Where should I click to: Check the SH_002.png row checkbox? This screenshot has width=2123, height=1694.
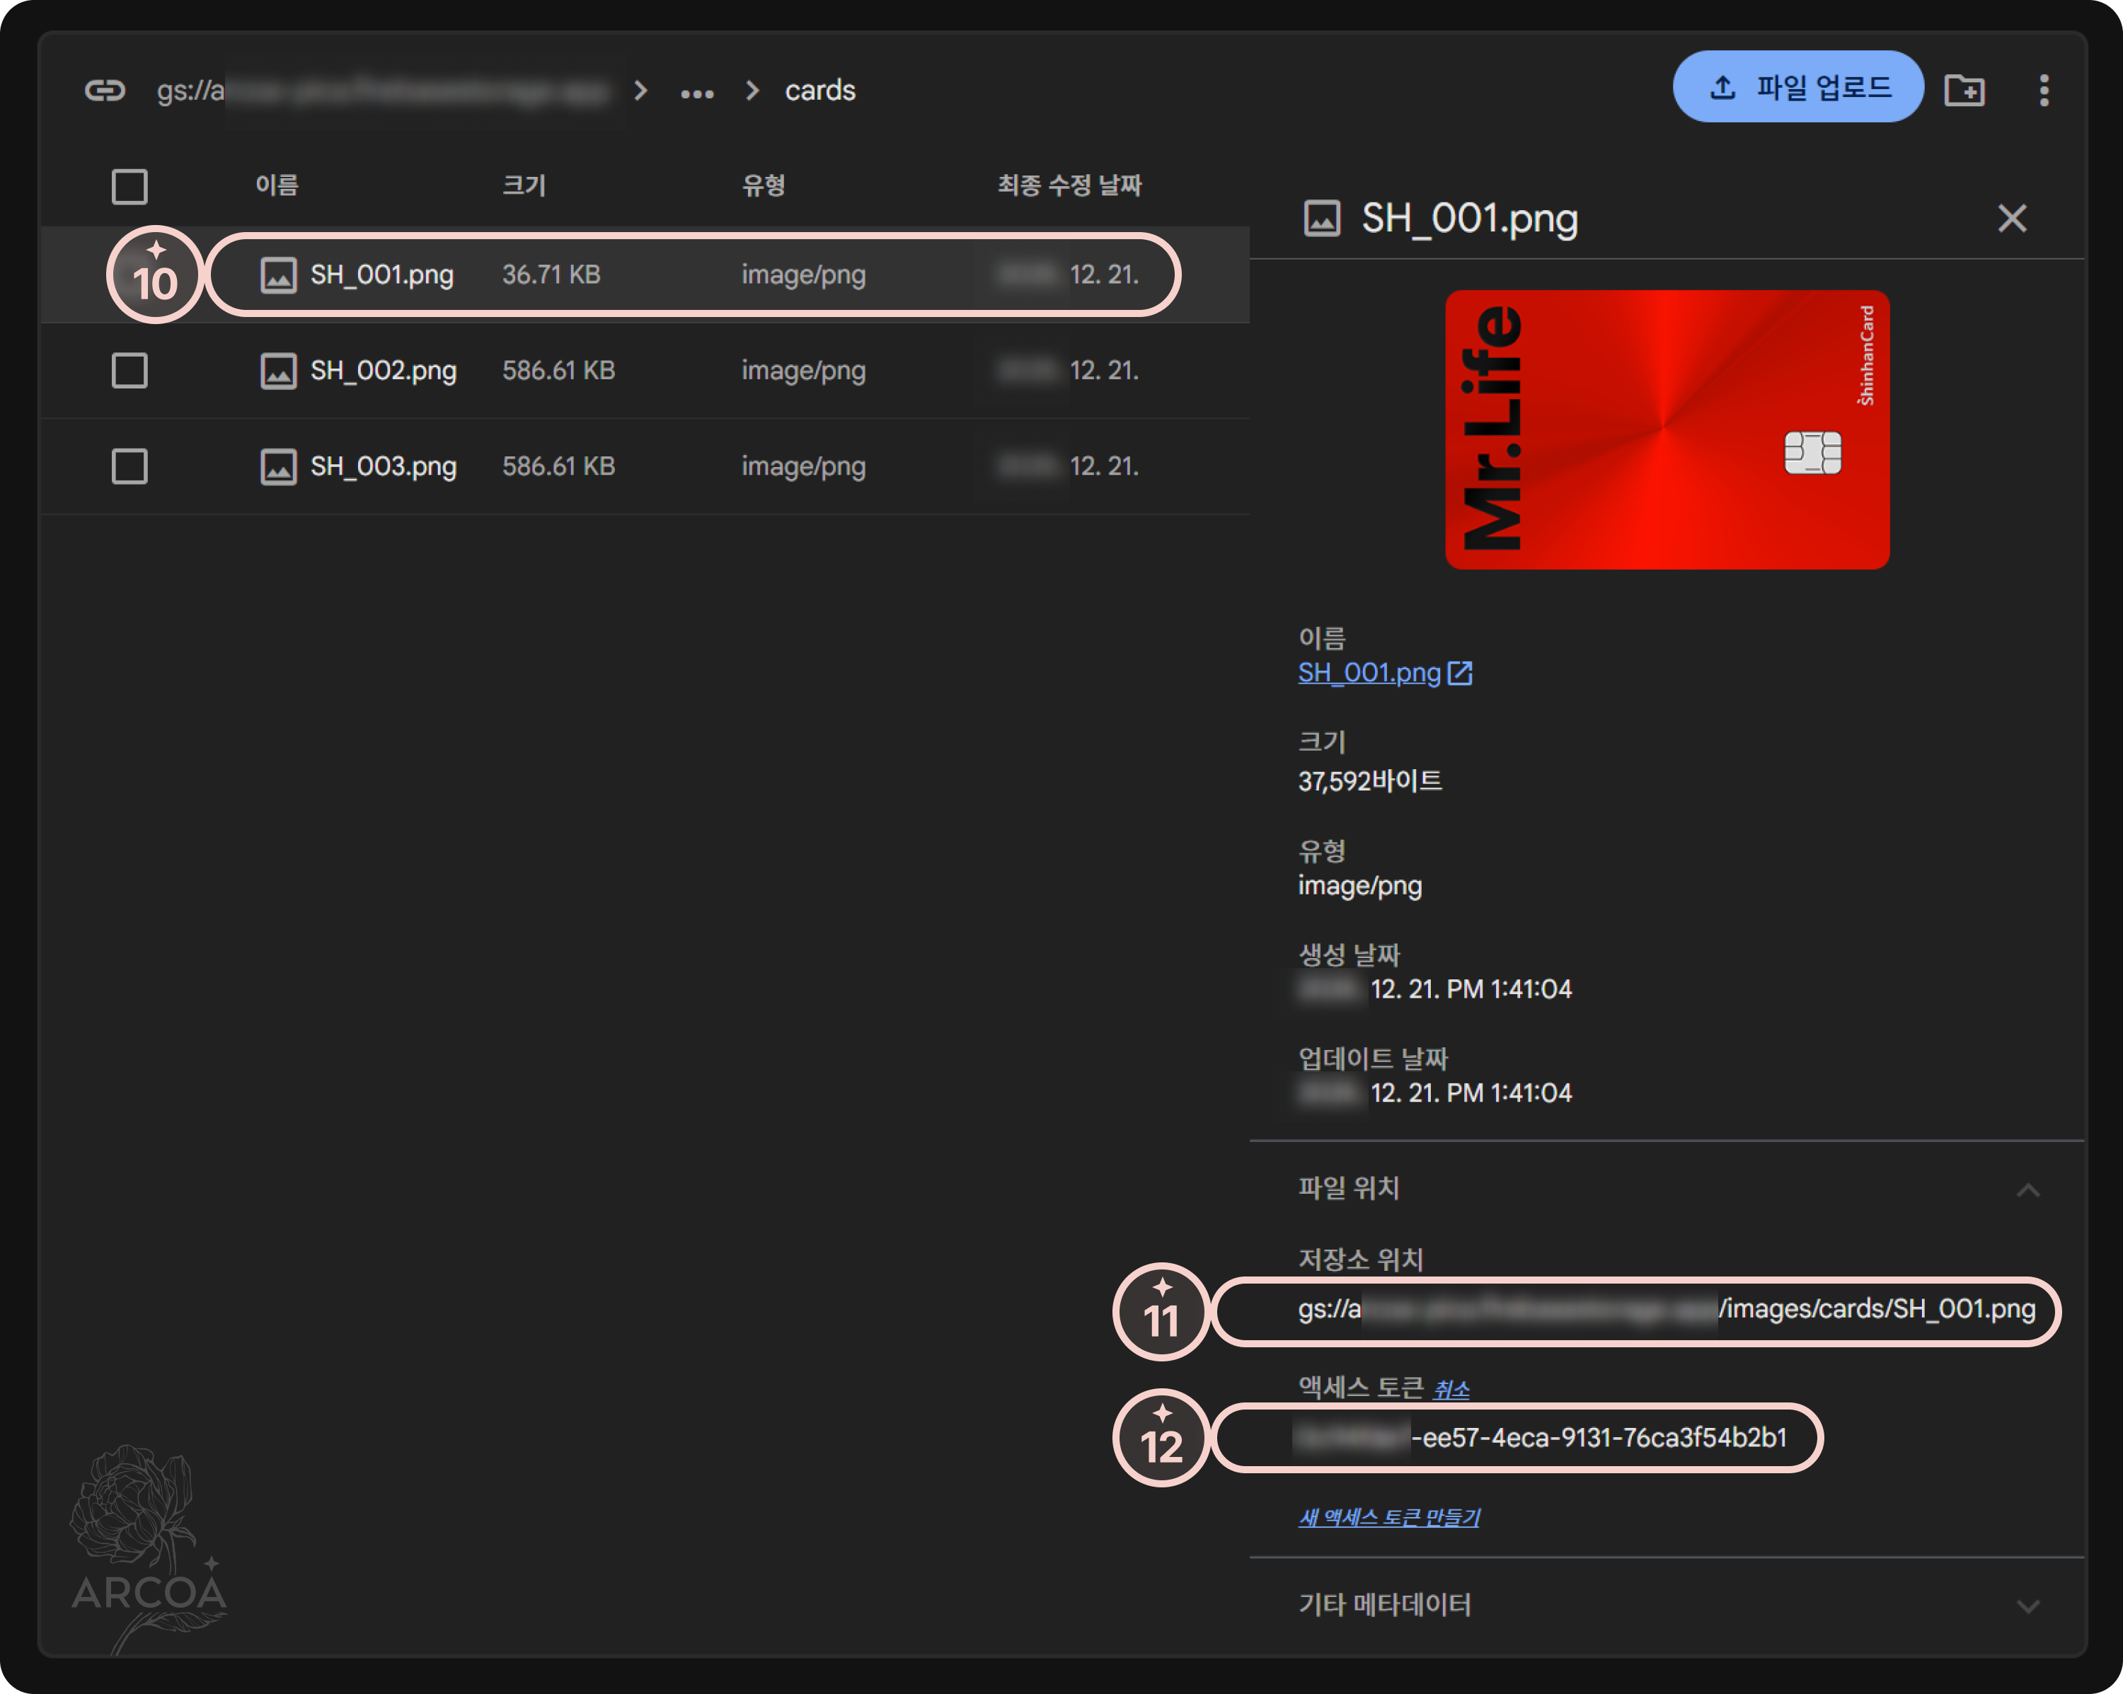pyautogui.click(x=130, y=371)
